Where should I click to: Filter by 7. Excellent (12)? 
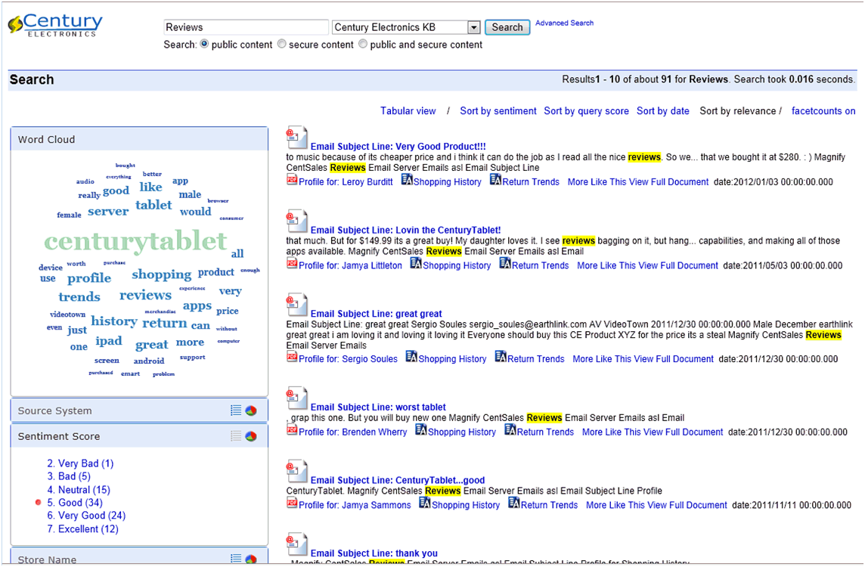coord(82,529)
